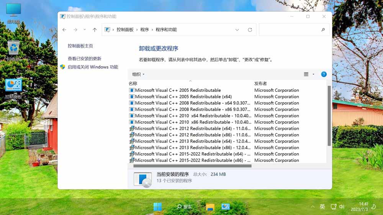Select Visual C++ 2013 Redistributable (x64) entry
The image size is (383, 215).
coord(190,141)
